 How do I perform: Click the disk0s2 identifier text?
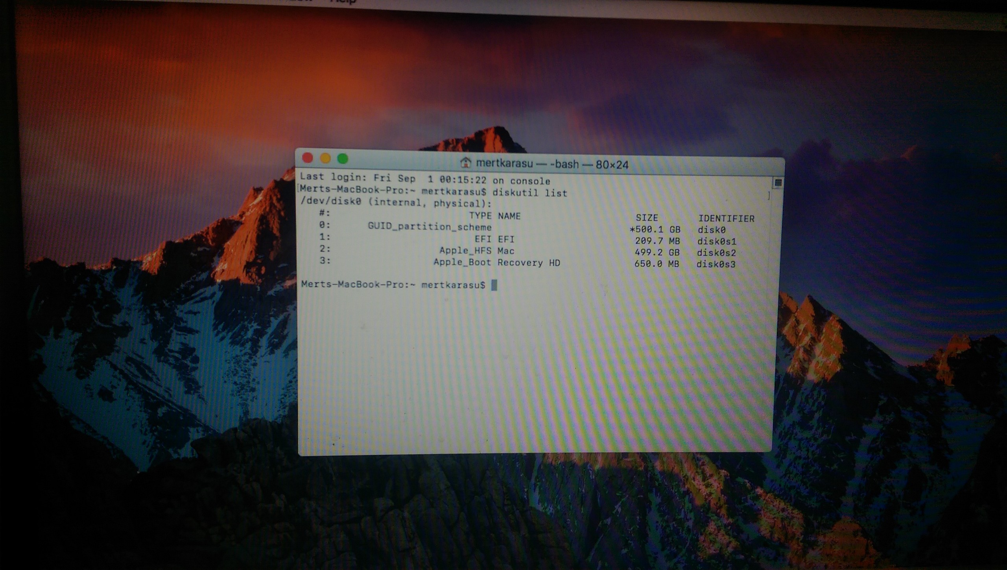point(716,253)
